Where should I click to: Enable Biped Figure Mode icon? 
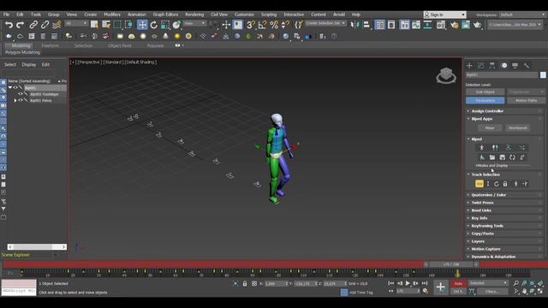[x=482, y=148]
